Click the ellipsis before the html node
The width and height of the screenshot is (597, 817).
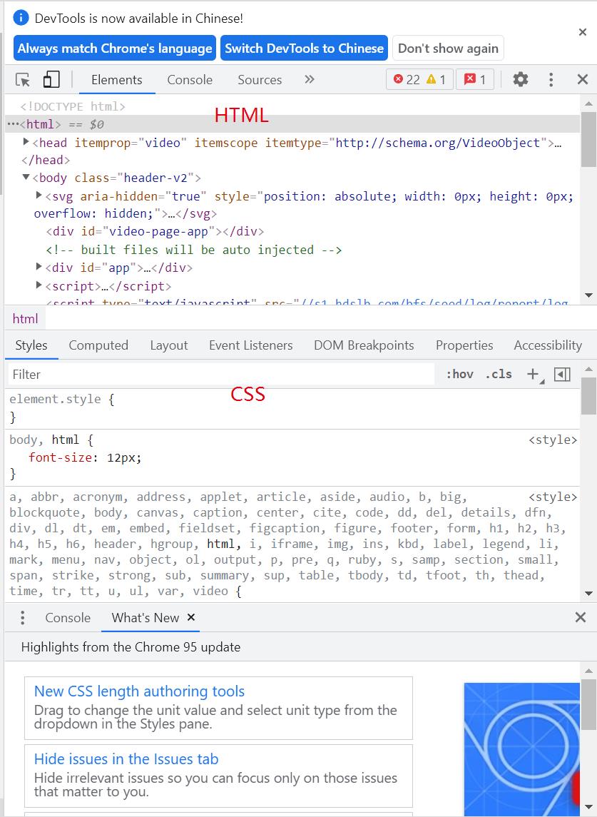click(13, 124)
